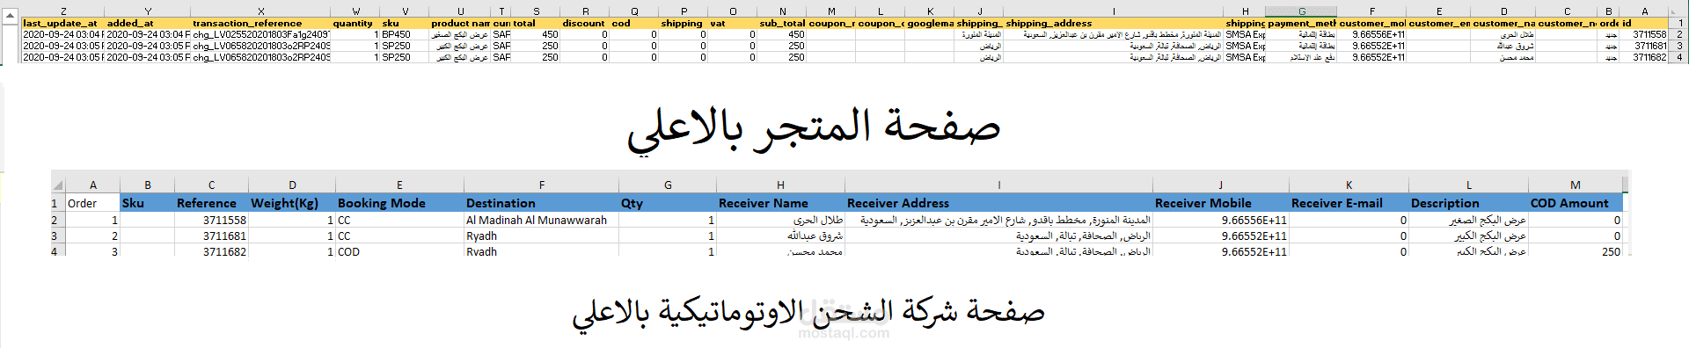Select the COD booking mode cell

pyautogui.click(x=399, y=251)
